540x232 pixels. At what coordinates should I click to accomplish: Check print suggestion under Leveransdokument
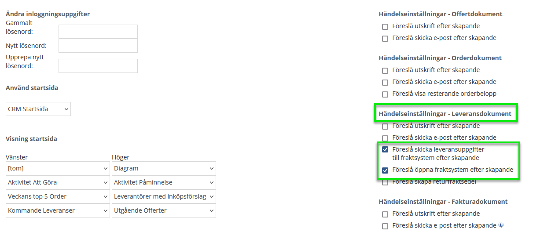[385, 126]
